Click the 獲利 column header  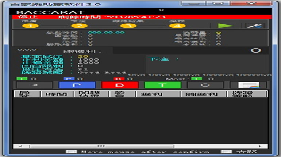(158, 94)
